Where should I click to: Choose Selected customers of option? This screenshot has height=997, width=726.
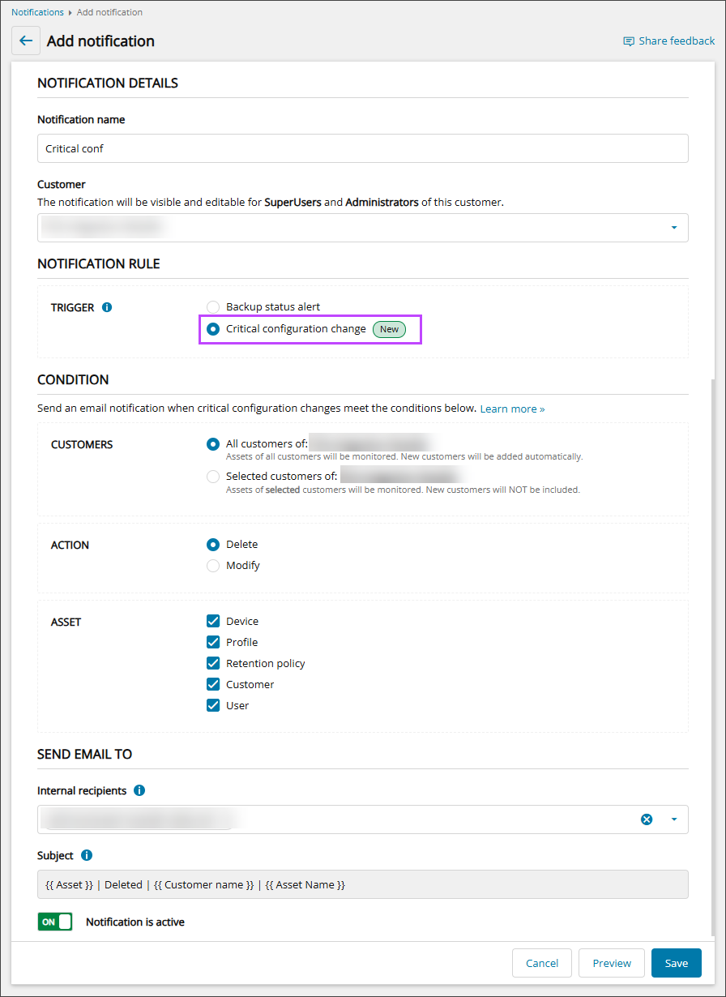(213, 477)
